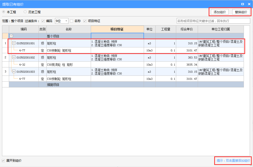Collapse item 010502001003 tree node
The image size is (253, 167).
point(14,72)
